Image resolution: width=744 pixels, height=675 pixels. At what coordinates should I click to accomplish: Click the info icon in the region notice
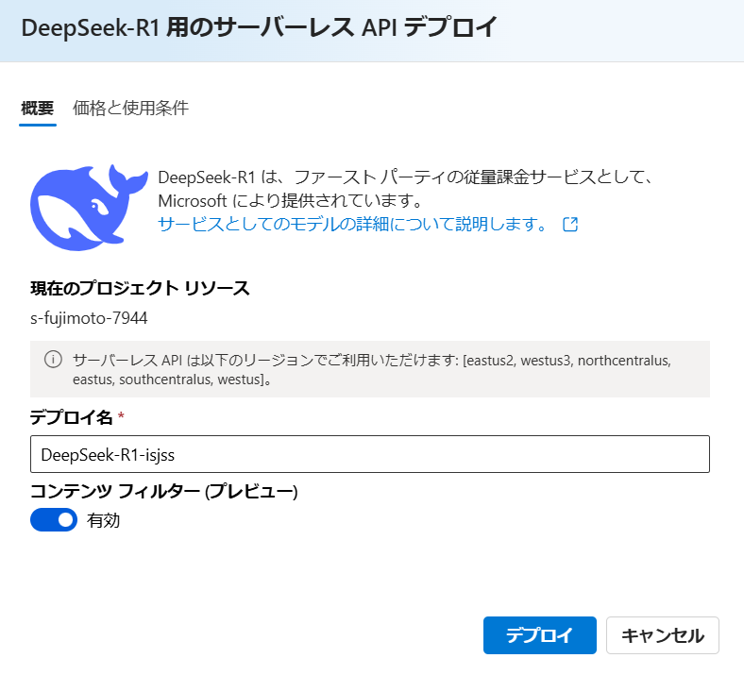53,360
